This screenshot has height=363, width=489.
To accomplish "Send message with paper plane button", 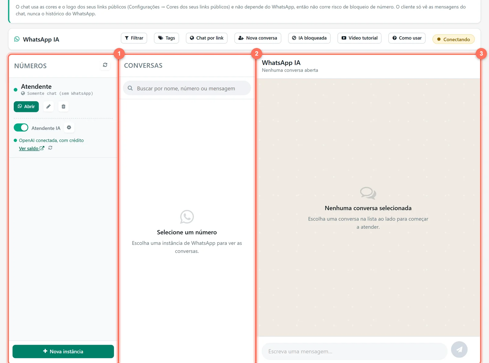I will [x=459, y=350].
